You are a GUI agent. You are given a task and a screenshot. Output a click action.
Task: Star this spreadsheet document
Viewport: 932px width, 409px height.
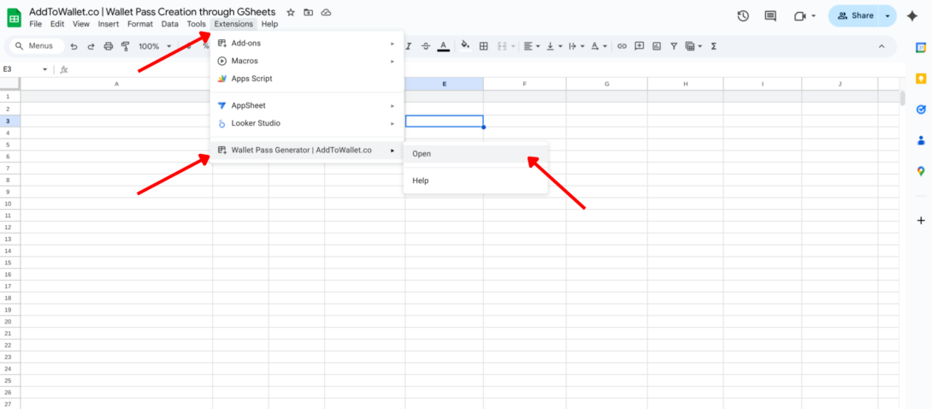(291, 13)
